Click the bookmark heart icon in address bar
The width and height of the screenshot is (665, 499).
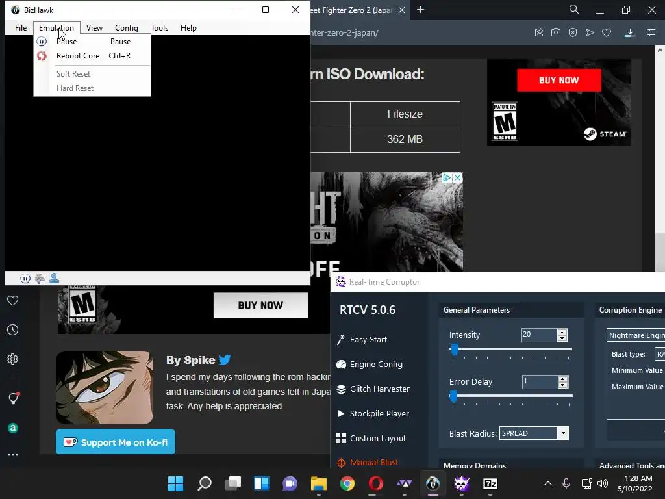pos(607,32)
